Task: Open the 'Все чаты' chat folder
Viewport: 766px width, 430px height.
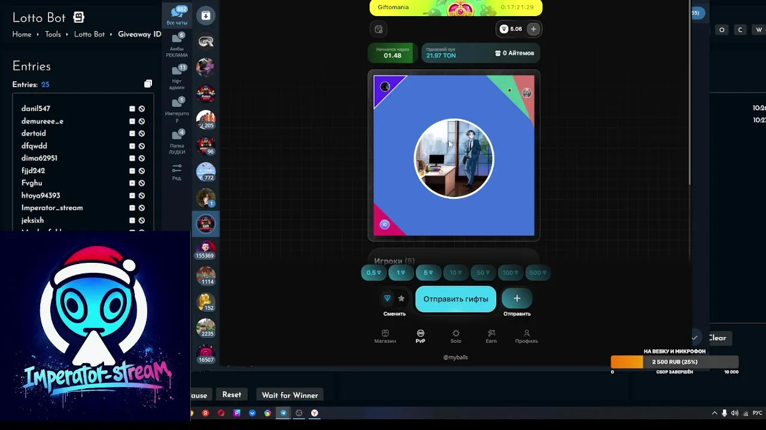Action: tap(177, 16)
